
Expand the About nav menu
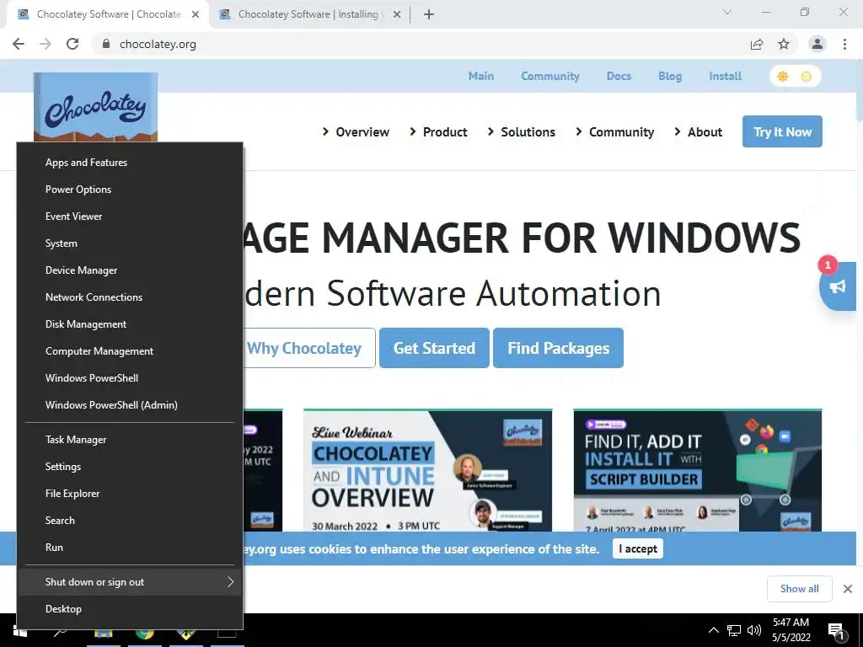pos(698,132)
